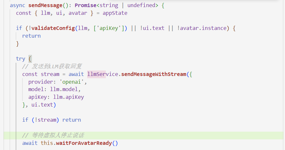Click the try keyword
285x150 pixels.
point(20,59)
